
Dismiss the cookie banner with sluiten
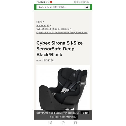click(x=85, y=113)
